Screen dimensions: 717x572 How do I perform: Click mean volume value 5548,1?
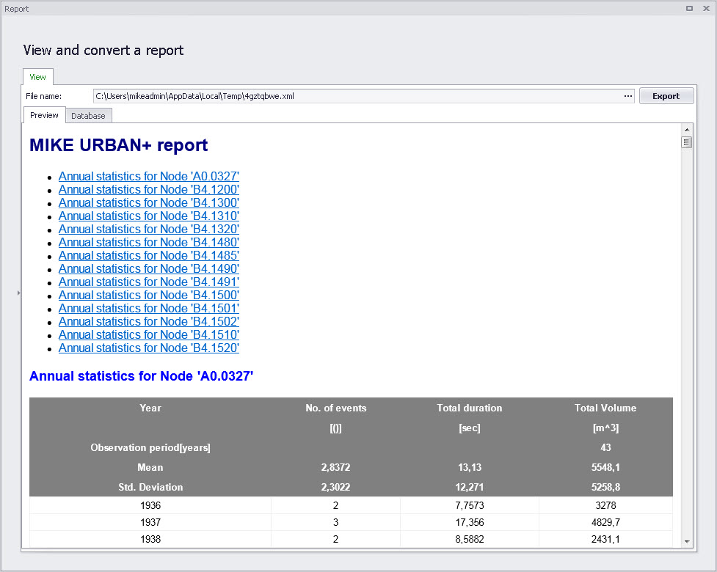pos(605,467)
